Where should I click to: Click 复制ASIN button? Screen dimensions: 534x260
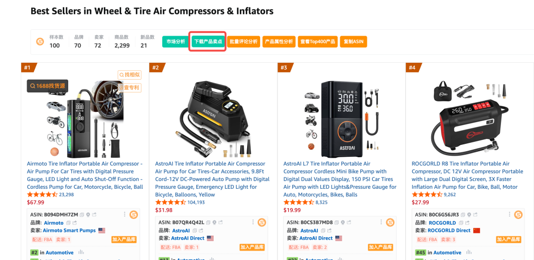pyautogui.click(x=354, y=42)
